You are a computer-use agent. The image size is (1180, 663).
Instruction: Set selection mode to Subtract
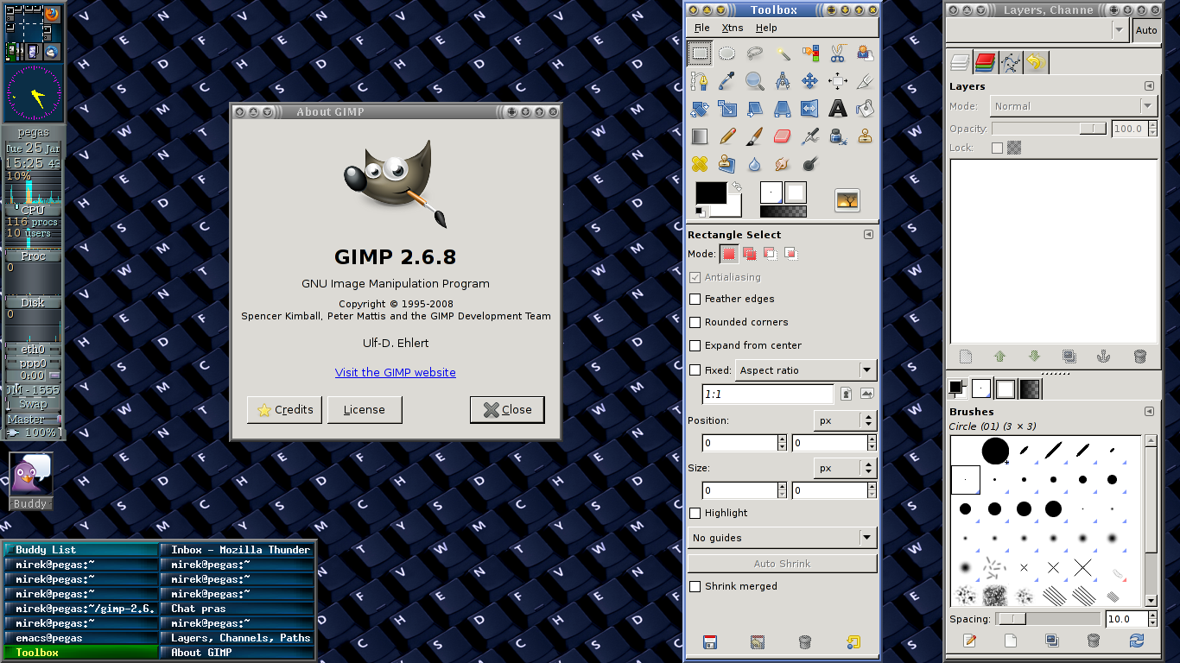point(770,254)
